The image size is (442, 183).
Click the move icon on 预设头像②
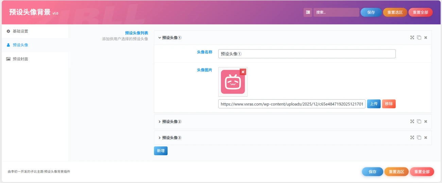tap(412, 122)
